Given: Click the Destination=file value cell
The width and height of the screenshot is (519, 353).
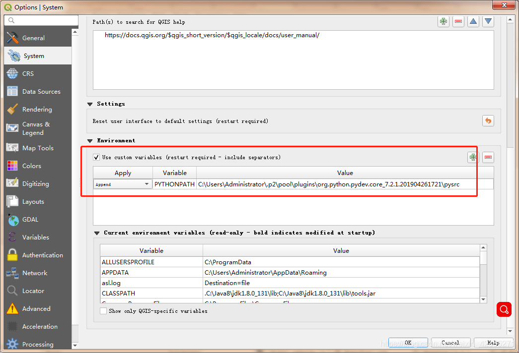Looking at the screenshot, I should click(x=341, y=283).
